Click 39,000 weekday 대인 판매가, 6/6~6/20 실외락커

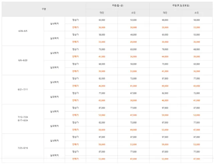click(102, 71)
